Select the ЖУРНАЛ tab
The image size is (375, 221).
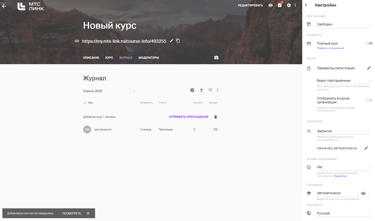tap(126, 58)
